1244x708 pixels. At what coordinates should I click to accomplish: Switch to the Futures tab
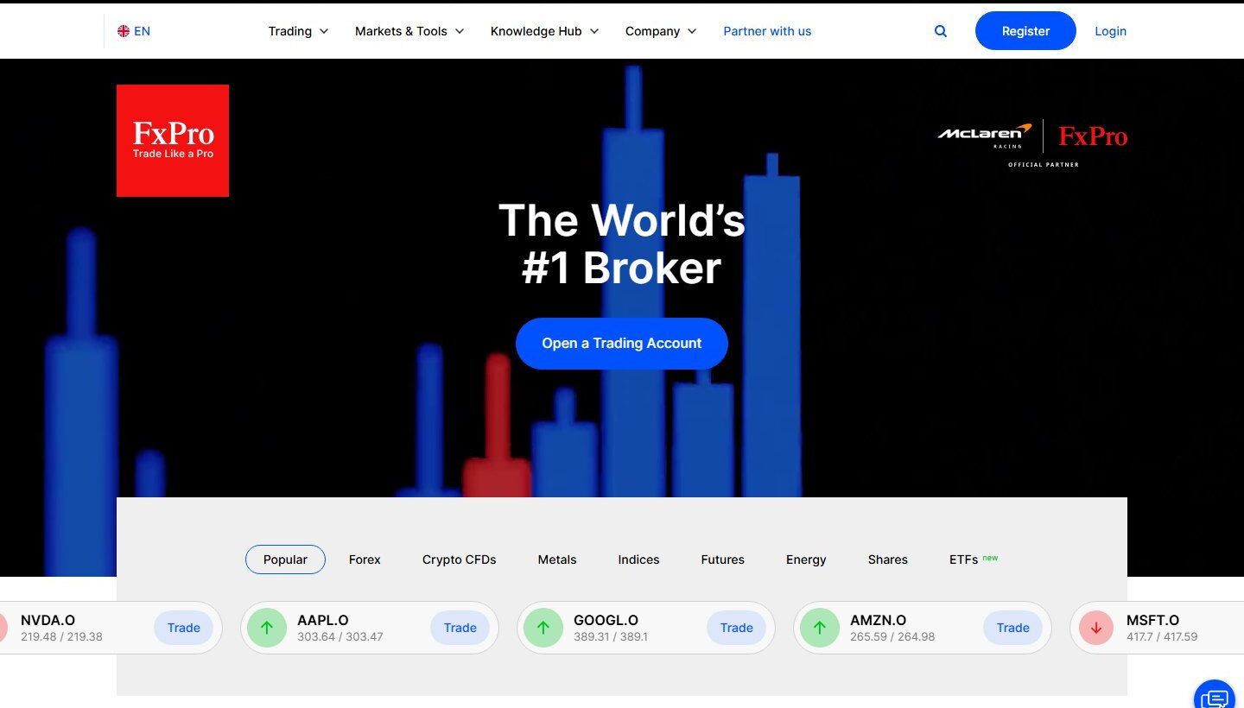click(723, 559)
